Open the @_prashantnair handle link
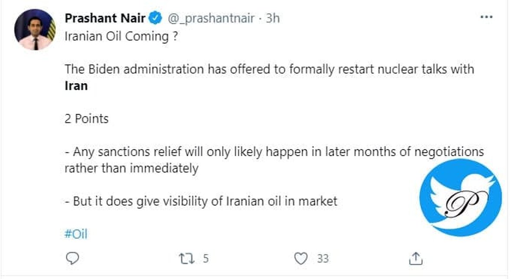The width and height of the screenshot is (520, 279). (211, 19)
